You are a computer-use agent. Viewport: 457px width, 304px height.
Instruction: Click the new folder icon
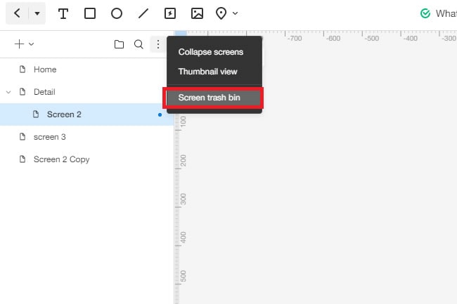pyautogui.click(x=119, y=44)
